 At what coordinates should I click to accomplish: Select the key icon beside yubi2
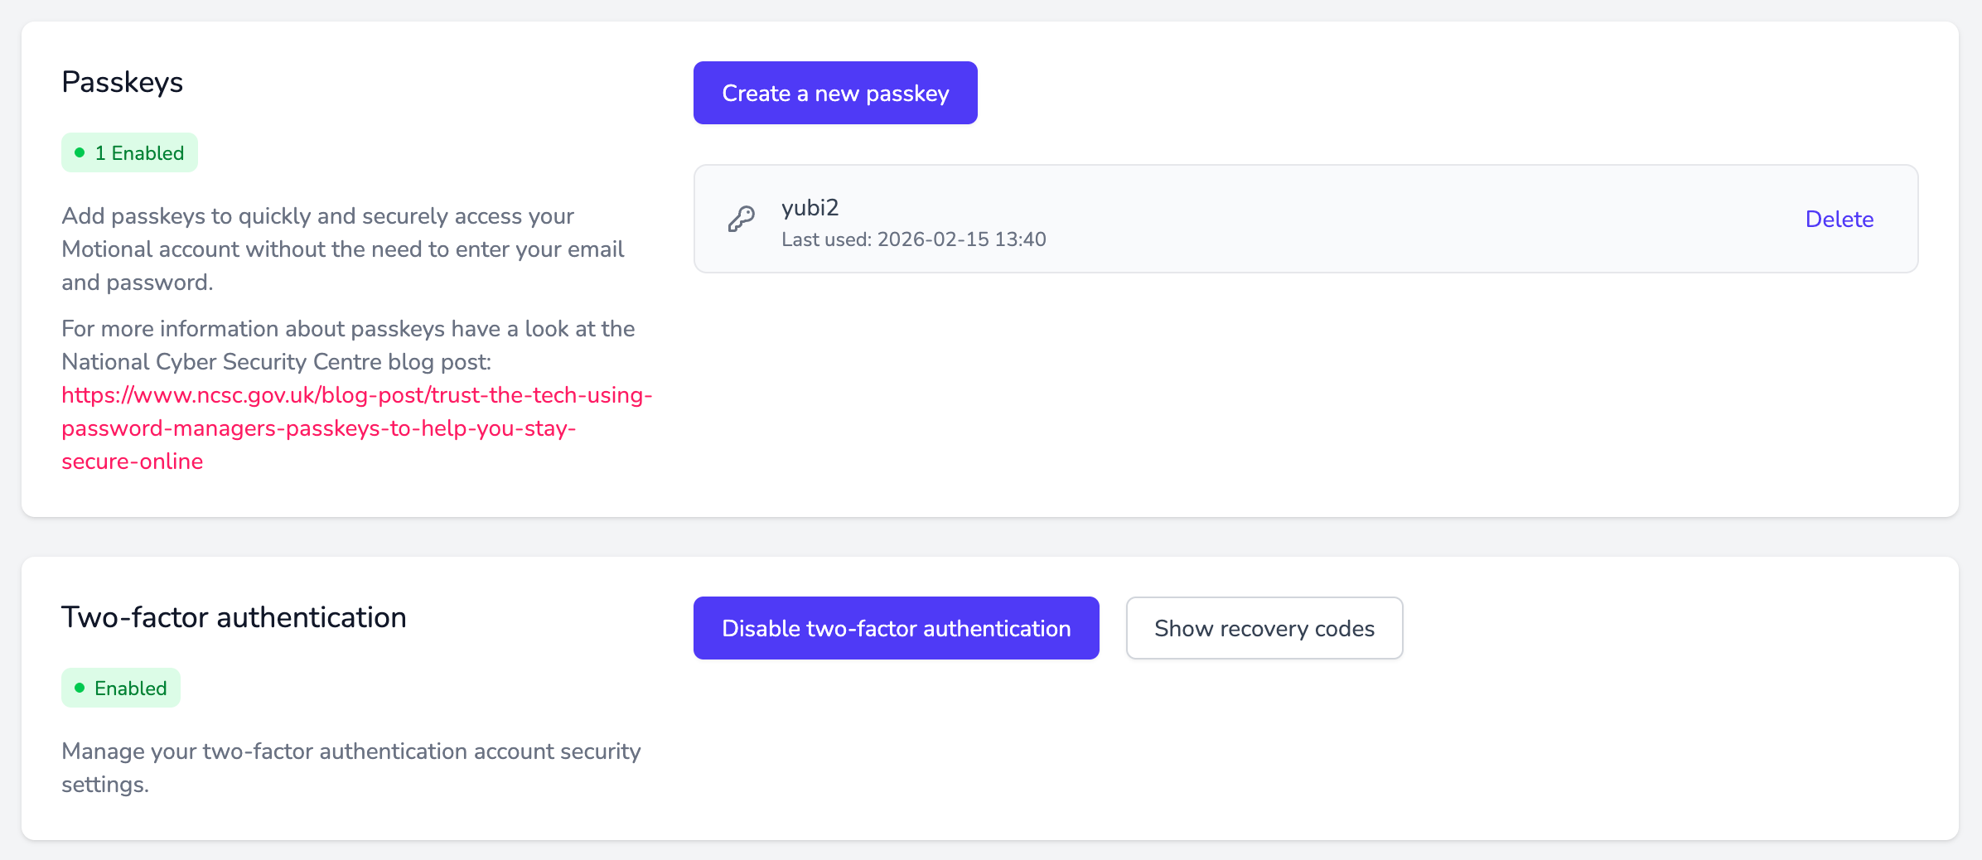[x=741, y=219]
